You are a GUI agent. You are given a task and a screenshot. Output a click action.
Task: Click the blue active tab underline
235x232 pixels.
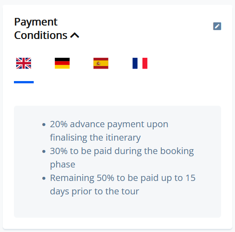click(x=24, y=82)
